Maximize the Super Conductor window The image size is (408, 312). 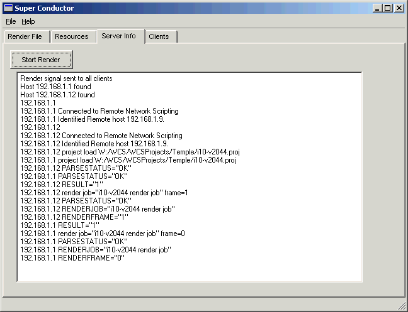pyautogui.click(x=387, y=8)
